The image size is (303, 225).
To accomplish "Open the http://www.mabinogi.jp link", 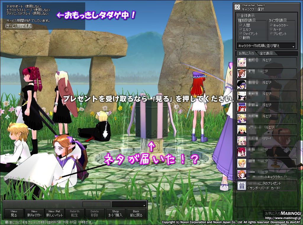I will tap(283, 218).
